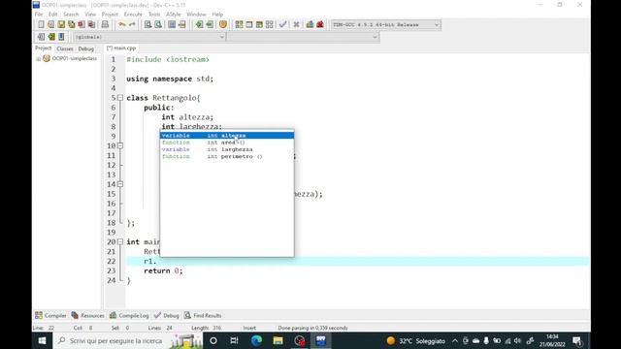Save the current file
This screenshot has width=621, height=349.
[61, 24]
